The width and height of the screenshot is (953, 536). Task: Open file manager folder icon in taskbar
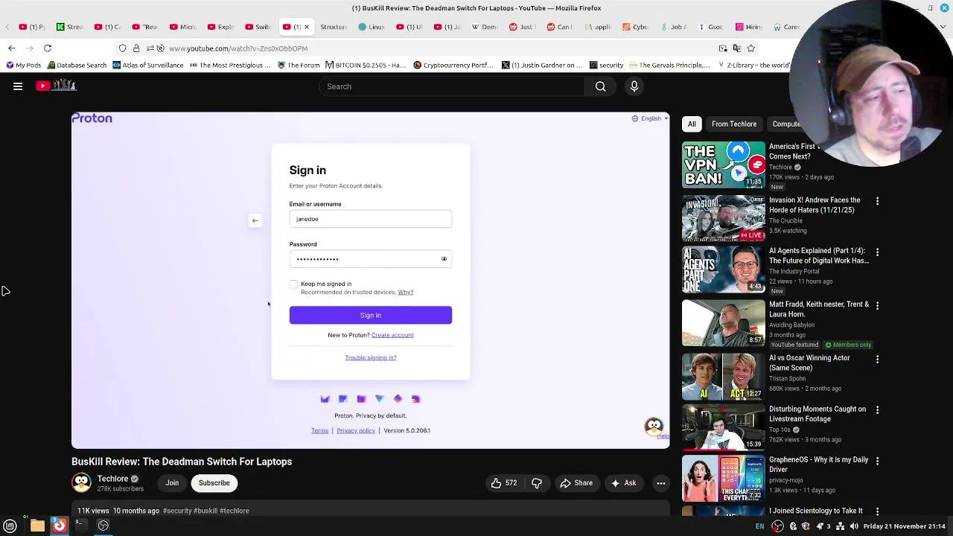click(x=37, y=526)
